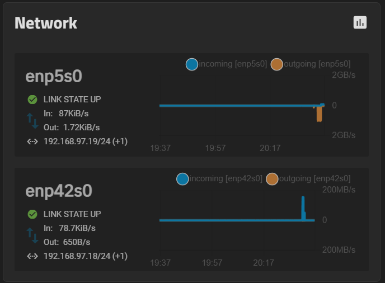
Task: Click the blue incoming [enp5s0] color circle
Action: pos(192,64)
